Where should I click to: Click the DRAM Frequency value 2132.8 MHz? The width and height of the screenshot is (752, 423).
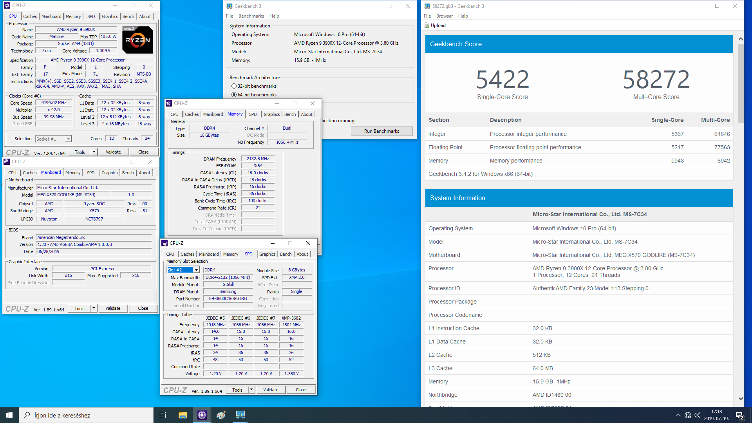click(258, 159)
